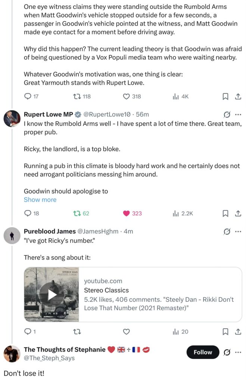This screenshot has height=383, width=246.
Task: Repost the top post with 118 reposts
Action: pos(77,96)
